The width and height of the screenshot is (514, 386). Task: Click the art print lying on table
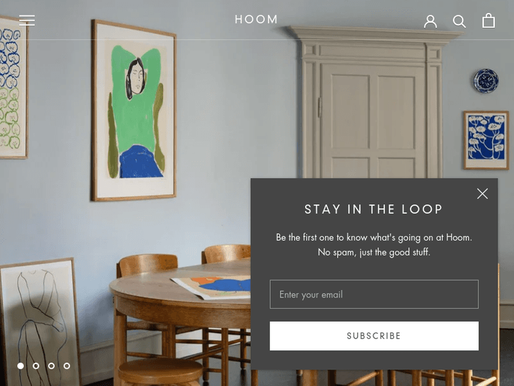tap(212, 287)
